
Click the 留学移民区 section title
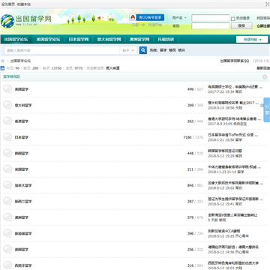12,76
